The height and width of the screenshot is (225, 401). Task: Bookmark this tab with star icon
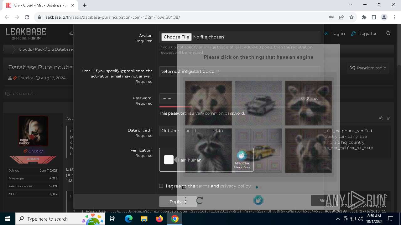click(352, 17)
